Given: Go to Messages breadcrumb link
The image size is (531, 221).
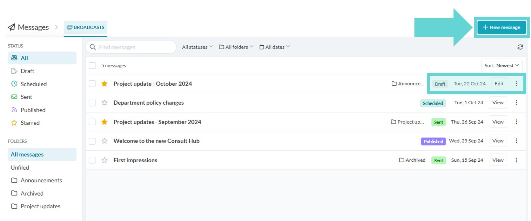Looking at the screenshot, I should 33,27.
